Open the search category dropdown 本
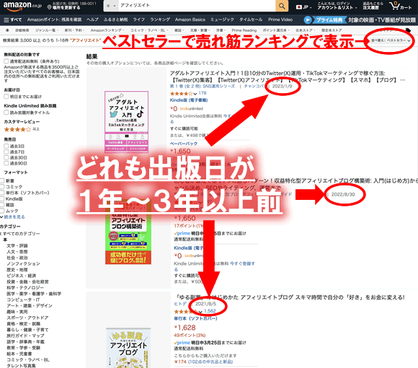 pos(111,6)
